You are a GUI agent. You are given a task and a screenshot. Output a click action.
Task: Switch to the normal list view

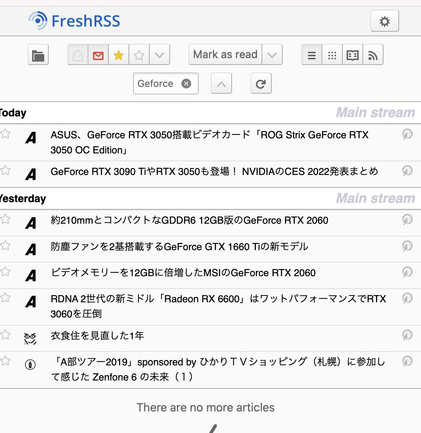[x=312, y=55]
